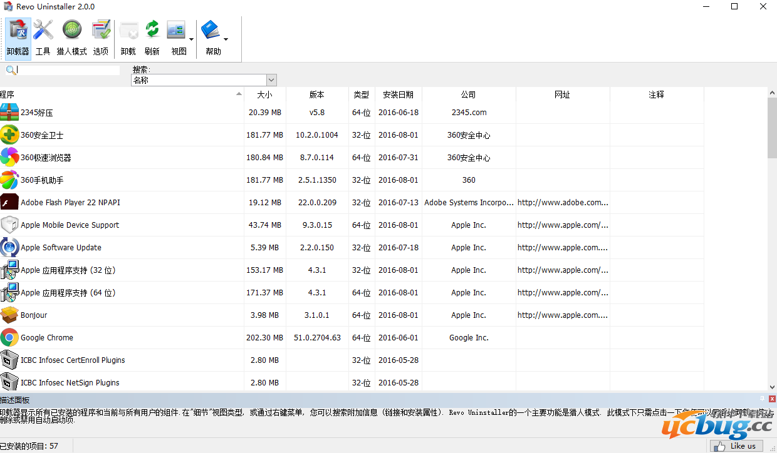777x453 pixels.
Task: Close the description panel (描述面板)
Action: tap(772, 399)
